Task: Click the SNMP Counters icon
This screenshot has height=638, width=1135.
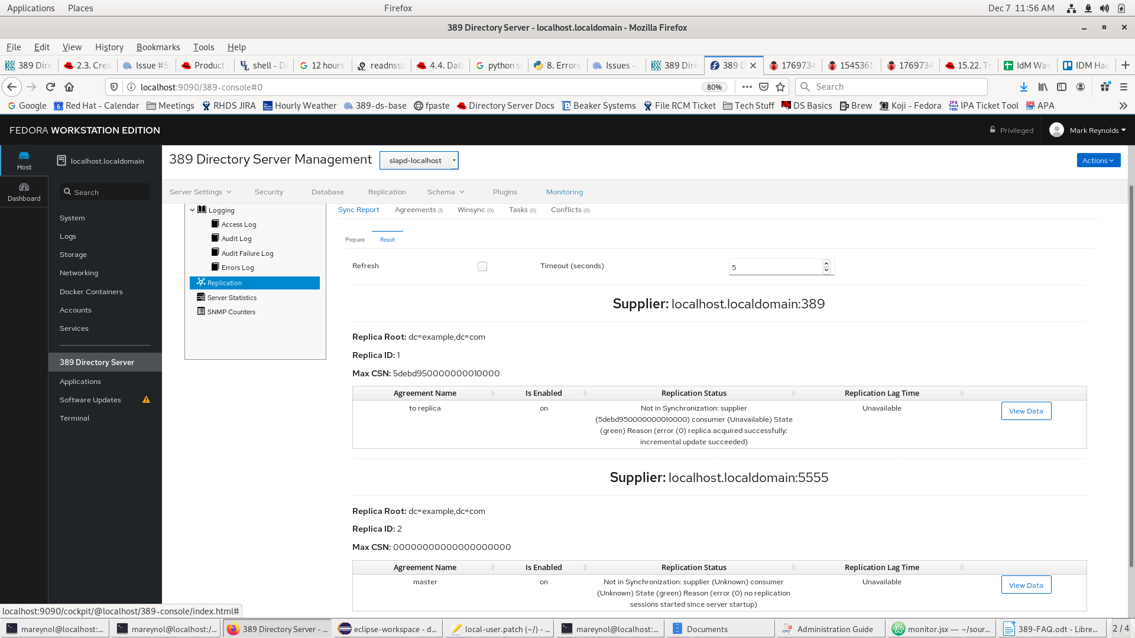Action: pos(201,311)
